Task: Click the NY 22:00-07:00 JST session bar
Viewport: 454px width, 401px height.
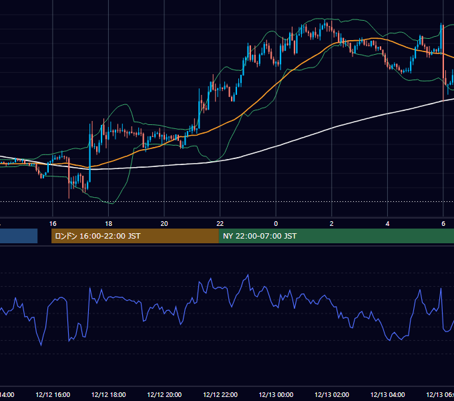Action: point(336,236)
